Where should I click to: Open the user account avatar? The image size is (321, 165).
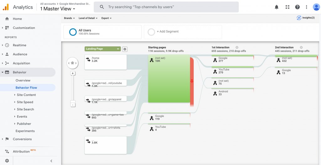316,7
